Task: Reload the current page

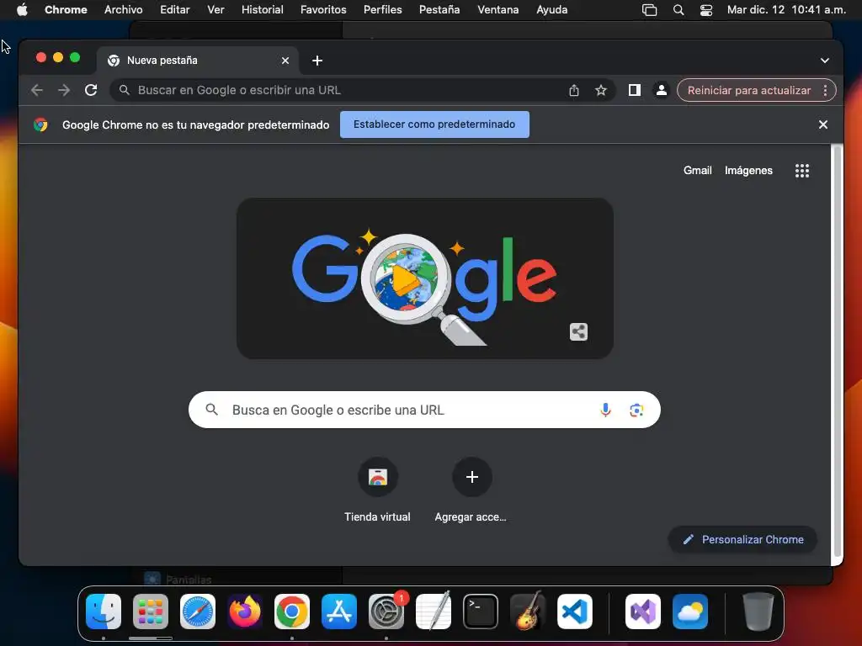Action: click(x=91, y=90)
